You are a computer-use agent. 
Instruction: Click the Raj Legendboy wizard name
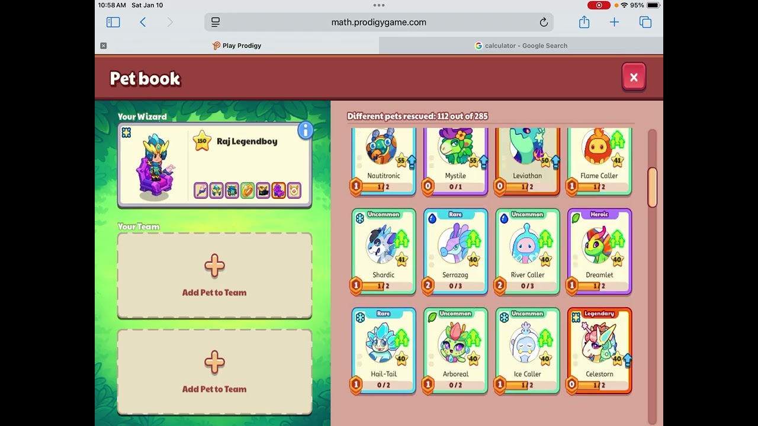coord(247,141)
